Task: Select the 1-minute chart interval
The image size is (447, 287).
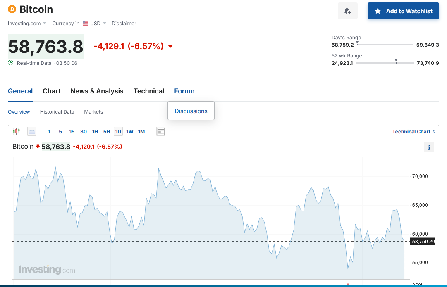Action: pyautogui.click(x=49, y=132)
